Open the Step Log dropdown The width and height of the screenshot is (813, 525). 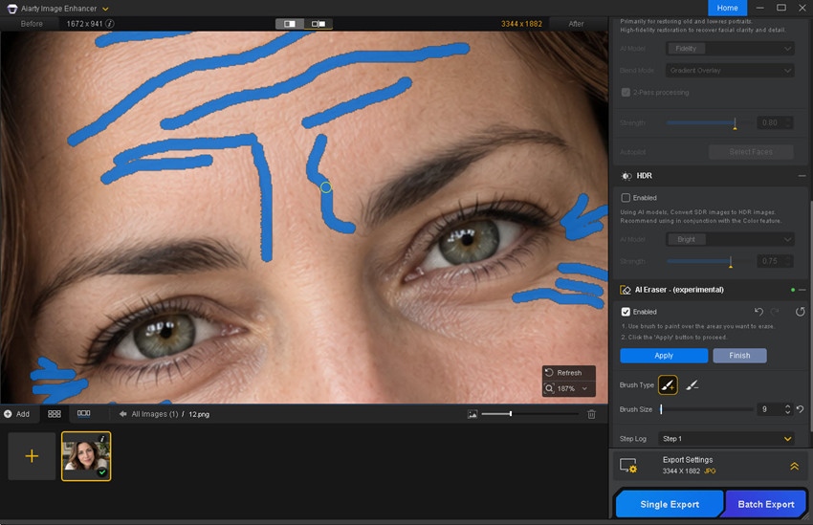click(x=726, y=439)
